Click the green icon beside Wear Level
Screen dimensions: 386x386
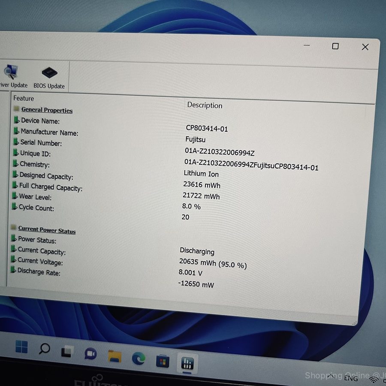15,196
